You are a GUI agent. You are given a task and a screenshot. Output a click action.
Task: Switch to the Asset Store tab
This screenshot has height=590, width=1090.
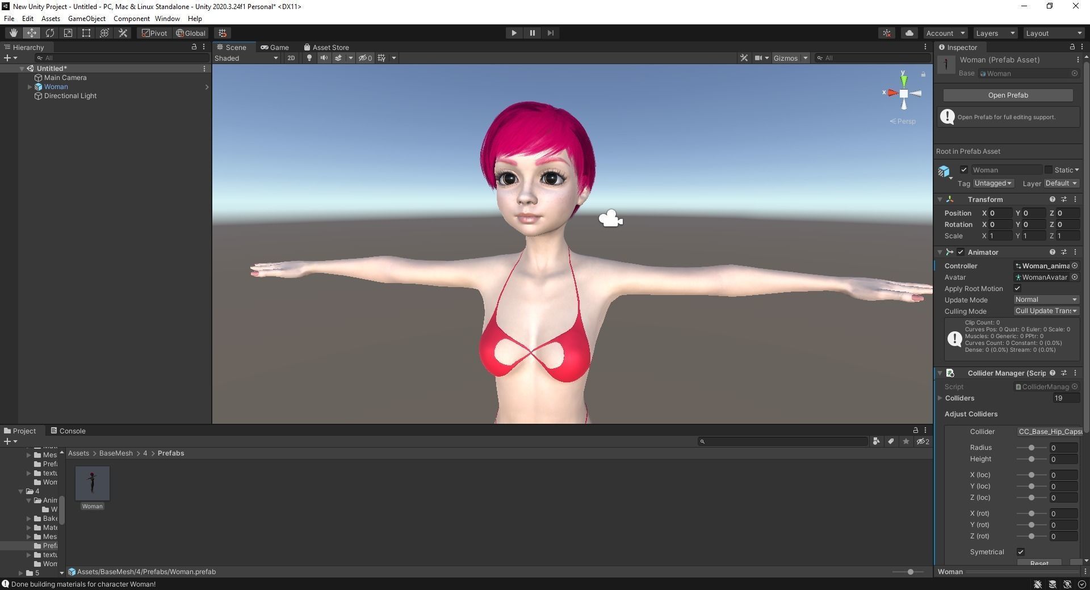tap(326, 48)
